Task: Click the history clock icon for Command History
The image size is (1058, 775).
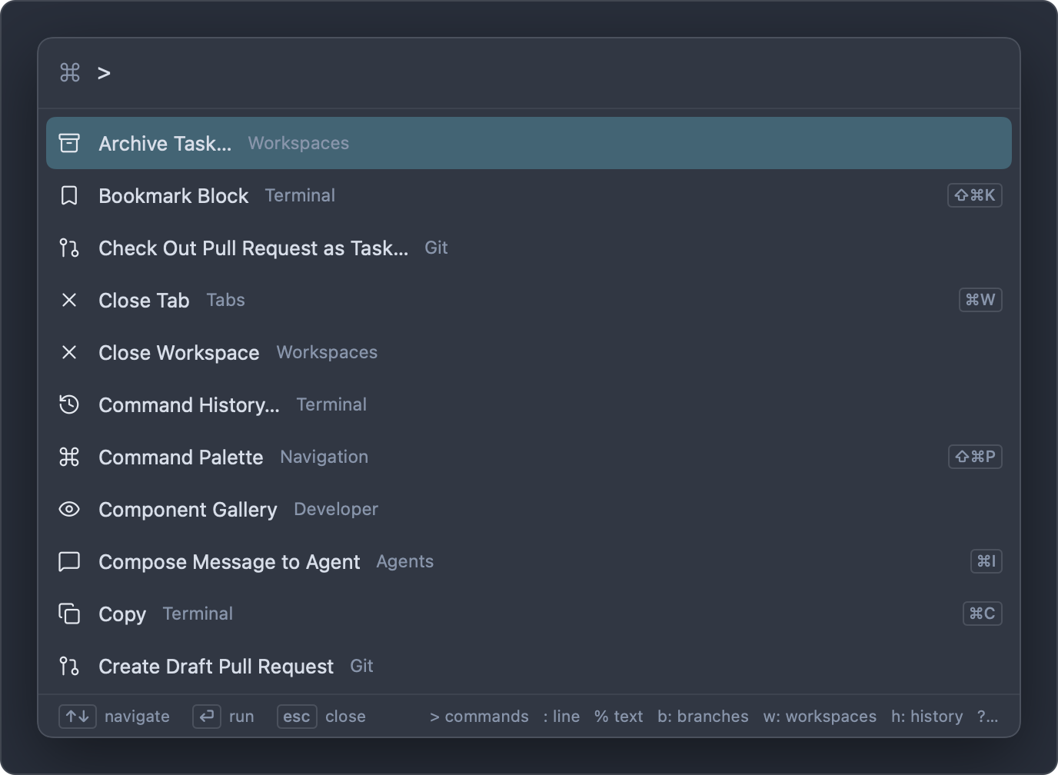Action: tap(69, 404)
